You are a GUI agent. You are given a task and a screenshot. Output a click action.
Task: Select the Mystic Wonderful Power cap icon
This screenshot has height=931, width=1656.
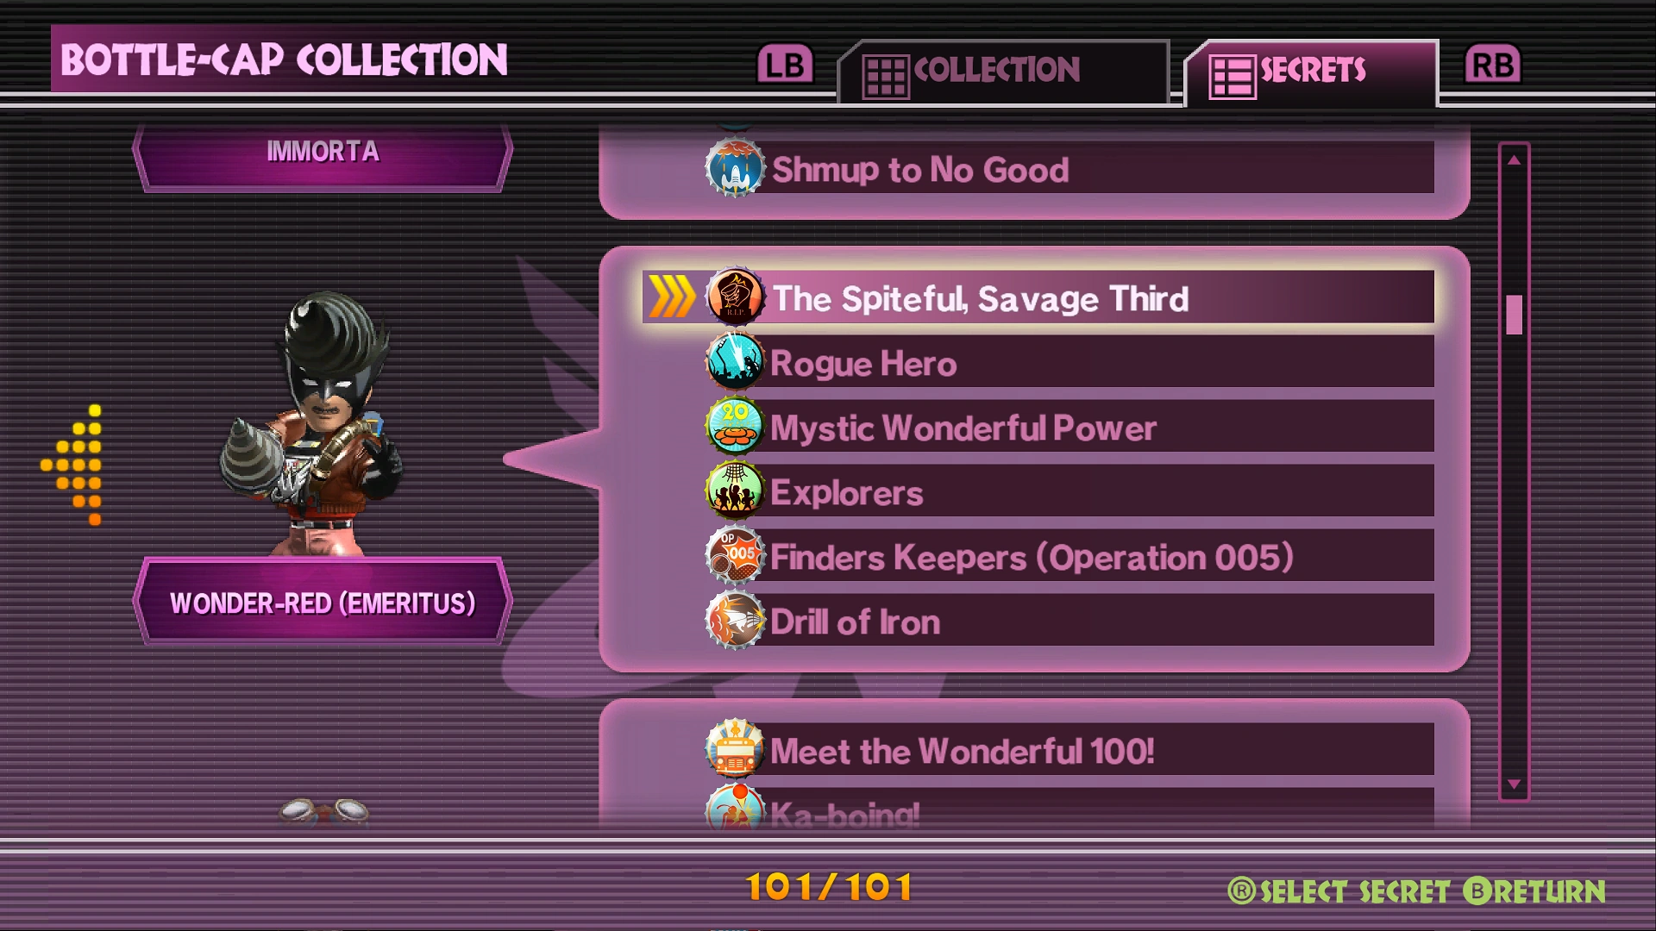tap(735, 427)
